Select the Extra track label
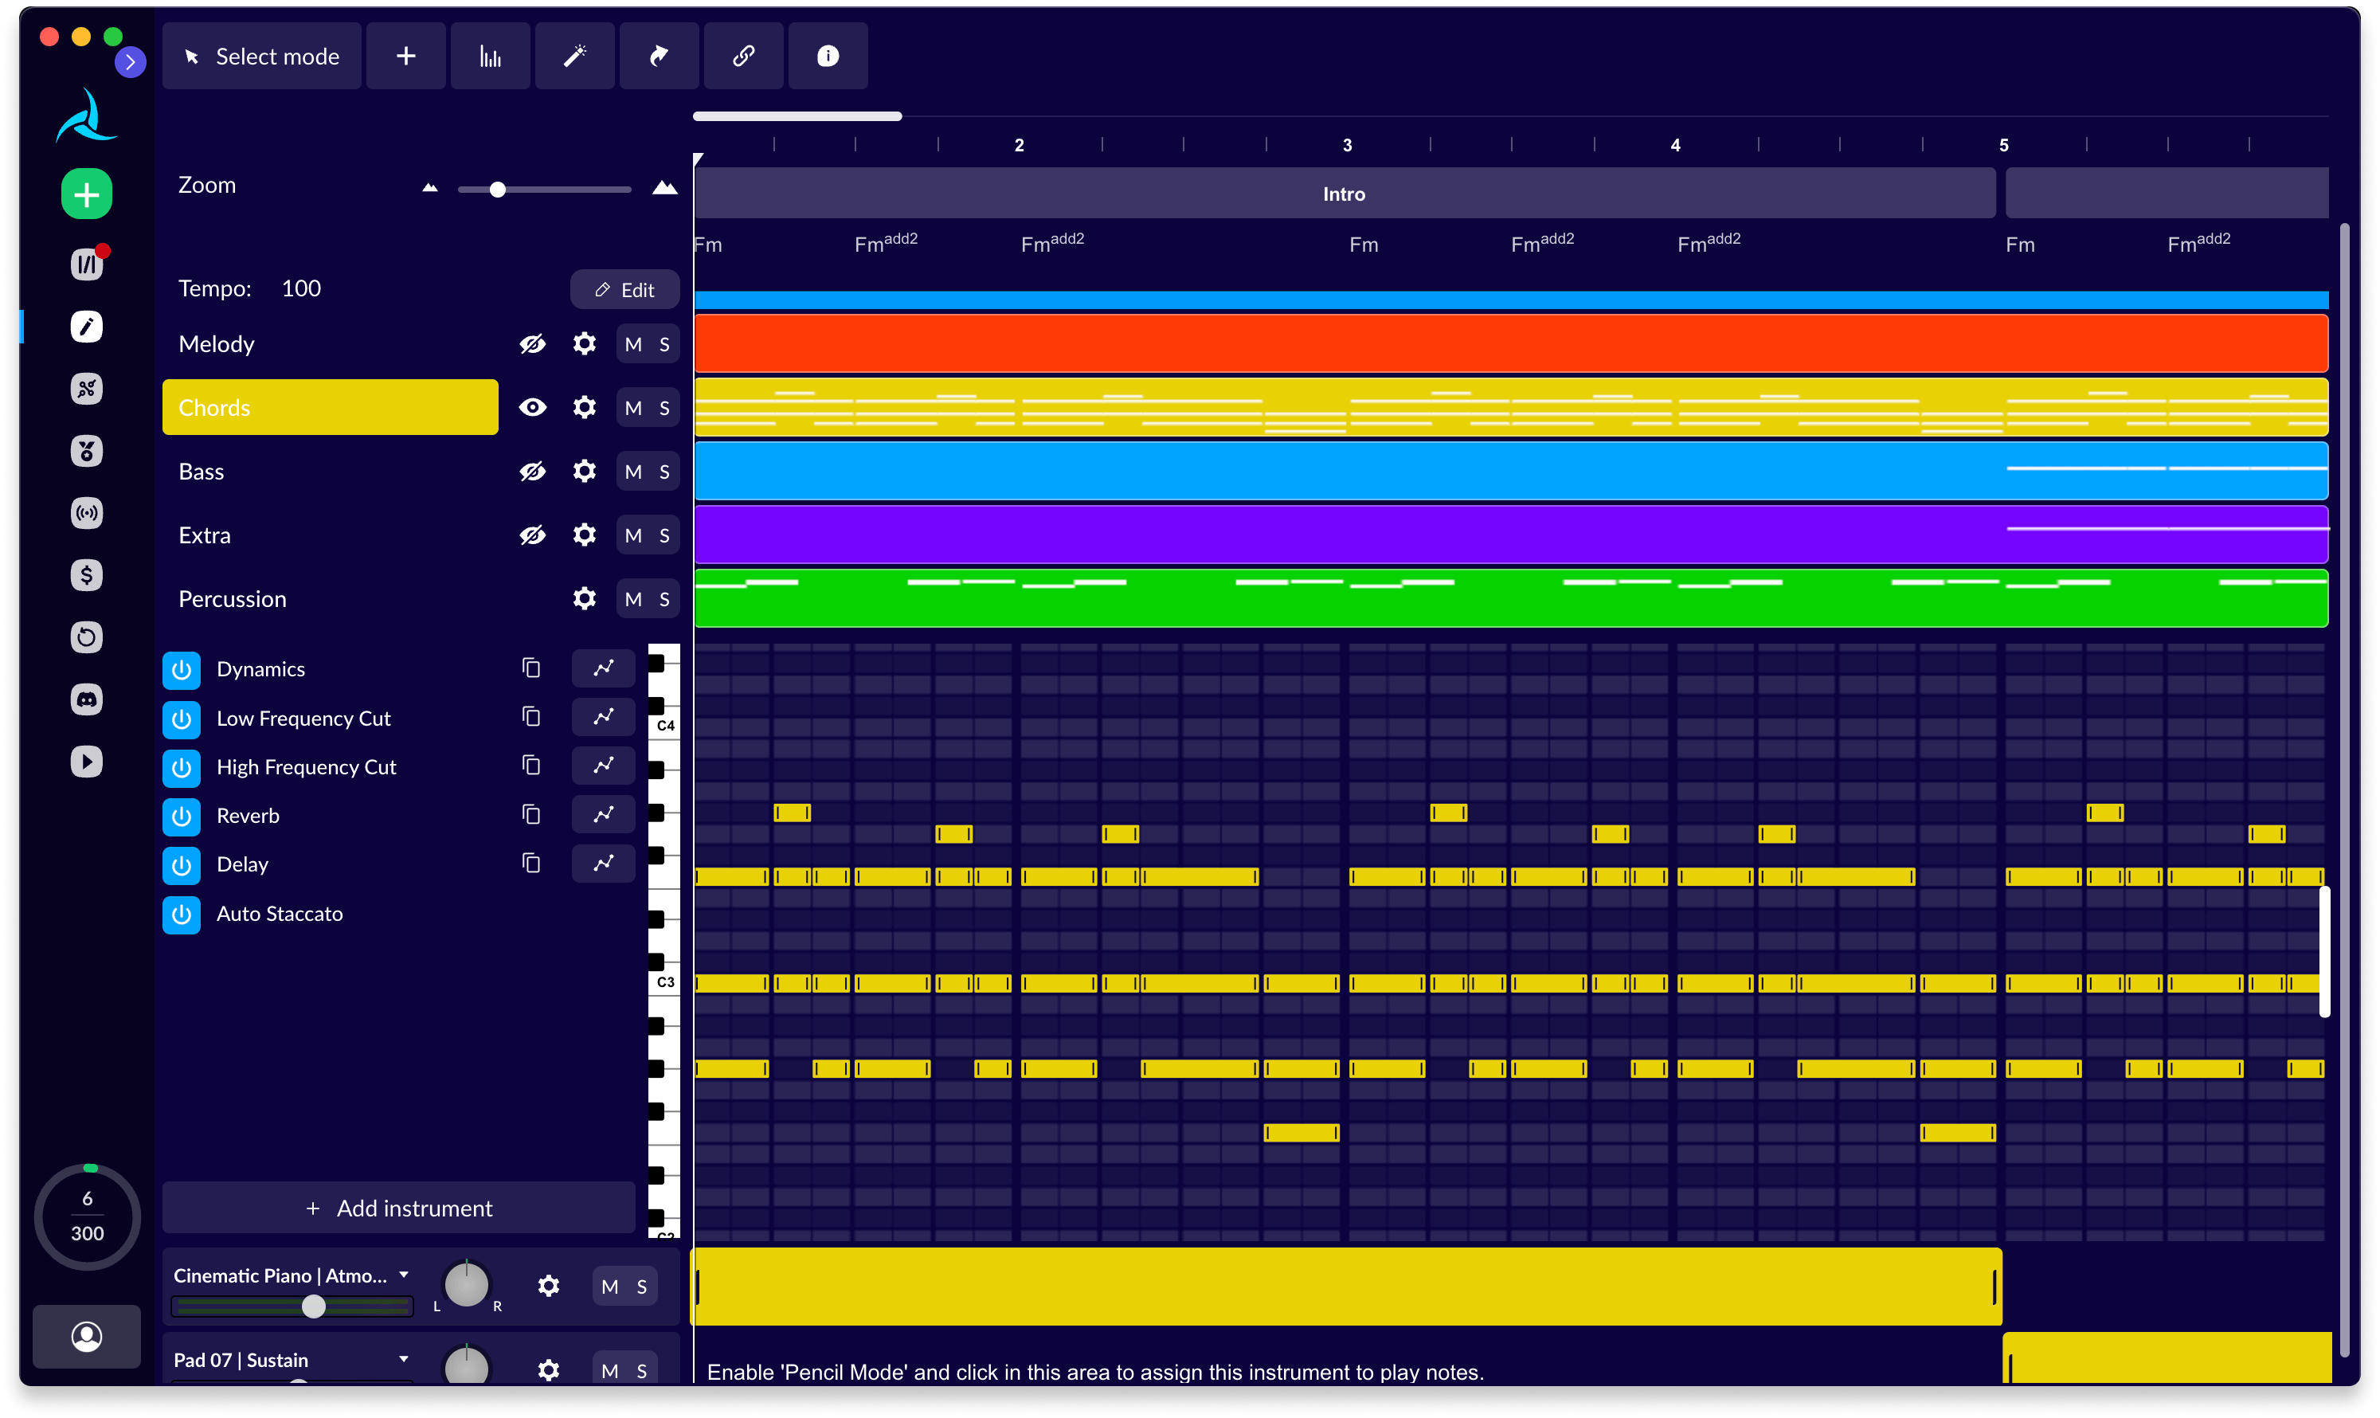Viewport: 2380px width, 1418px height. [205, 536]
